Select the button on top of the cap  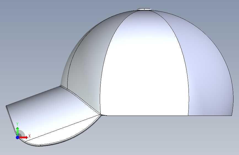tap(144, 9)
